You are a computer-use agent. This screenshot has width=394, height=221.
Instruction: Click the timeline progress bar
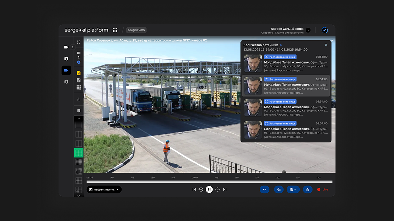click(x=209, y=182)
